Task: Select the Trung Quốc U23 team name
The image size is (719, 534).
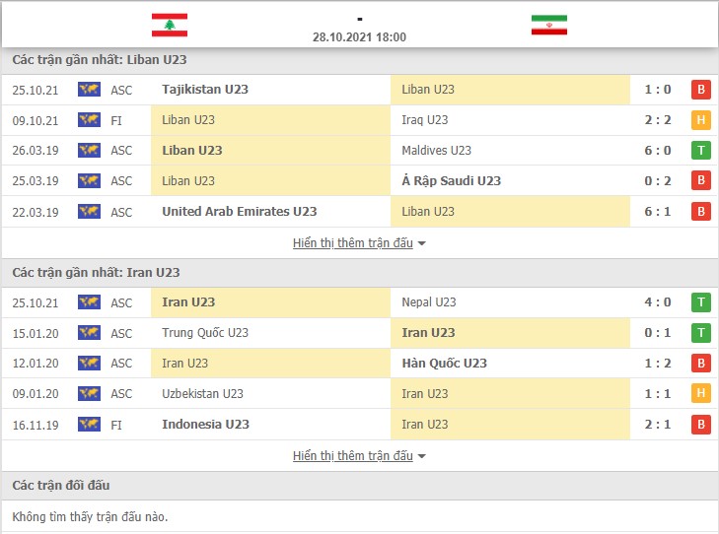Action: 205,333
